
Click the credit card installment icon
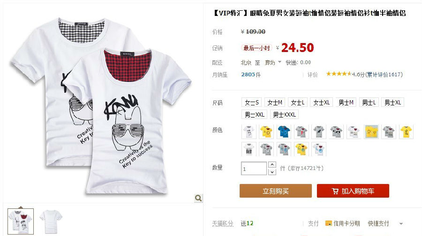point(328,223)
